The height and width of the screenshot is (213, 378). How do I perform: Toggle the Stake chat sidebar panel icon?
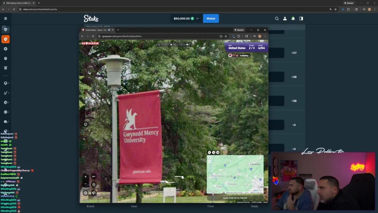[x=301, y=18]
